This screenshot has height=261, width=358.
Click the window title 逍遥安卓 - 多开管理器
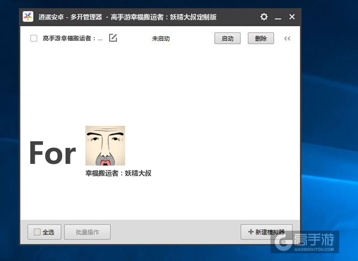(x=70, y=17)
